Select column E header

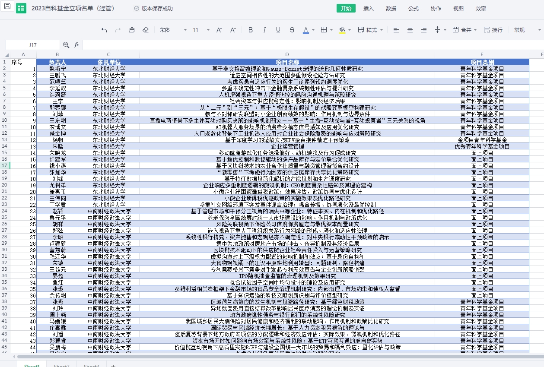tap(482, 54)
